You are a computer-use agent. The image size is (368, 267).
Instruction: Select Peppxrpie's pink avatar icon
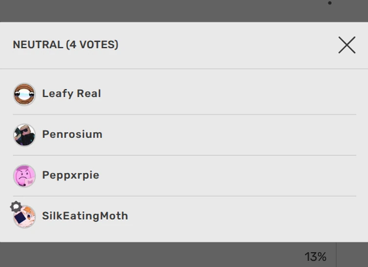24,176
